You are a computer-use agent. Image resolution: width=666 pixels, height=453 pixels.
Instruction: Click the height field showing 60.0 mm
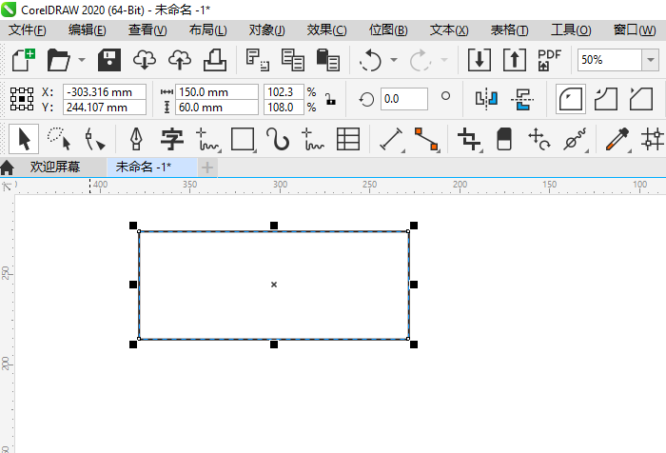point(217,108)
